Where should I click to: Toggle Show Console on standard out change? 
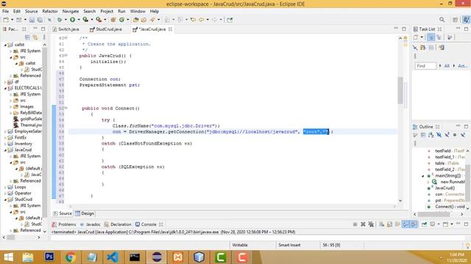coord(406,224)
